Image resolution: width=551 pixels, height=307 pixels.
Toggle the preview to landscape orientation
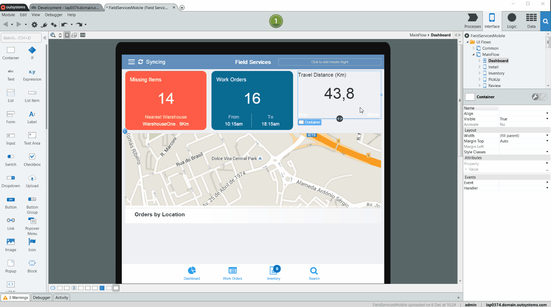coord(74,35)
